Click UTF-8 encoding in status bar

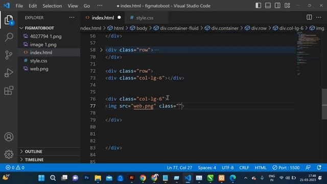click(x=228, y=168)
